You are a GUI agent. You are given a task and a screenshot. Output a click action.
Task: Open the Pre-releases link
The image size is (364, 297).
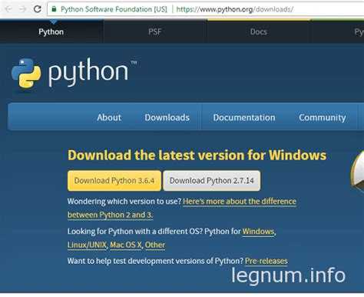click(266, 261)
